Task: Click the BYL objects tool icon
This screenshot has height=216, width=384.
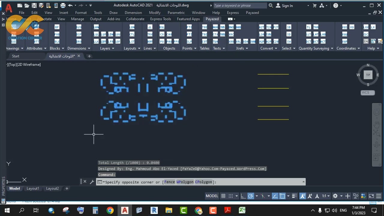Action: point(162,27)
